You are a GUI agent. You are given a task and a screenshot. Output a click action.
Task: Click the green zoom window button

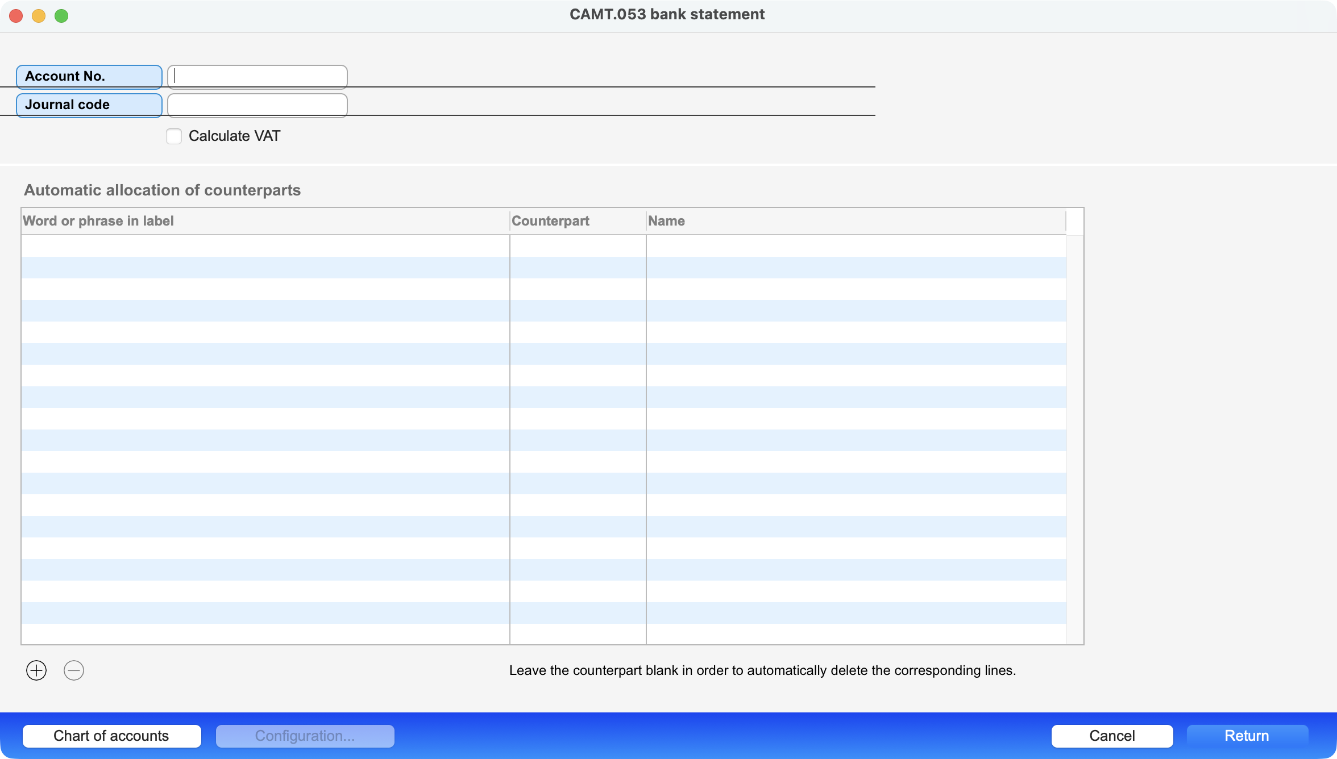point(61,16)
